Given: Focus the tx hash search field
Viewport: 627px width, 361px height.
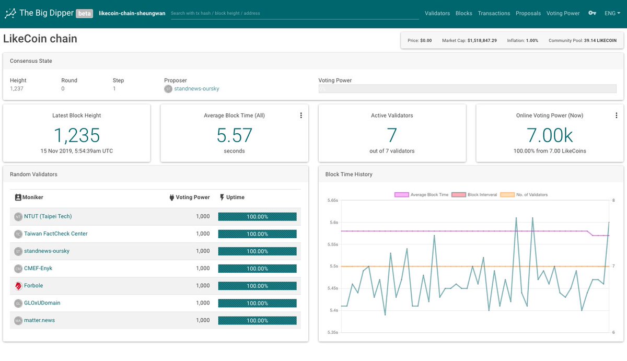Looking at the screenshot, I should tap(295, 13).
